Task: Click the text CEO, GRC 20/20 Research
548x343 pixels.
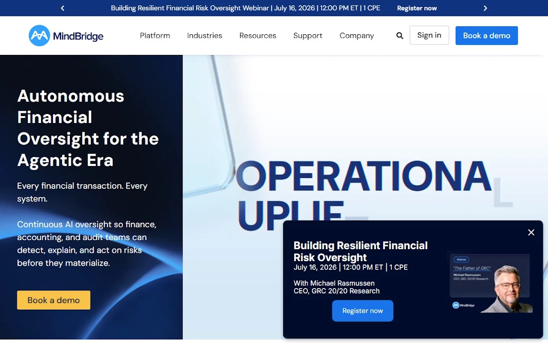Action: [337, 291]
